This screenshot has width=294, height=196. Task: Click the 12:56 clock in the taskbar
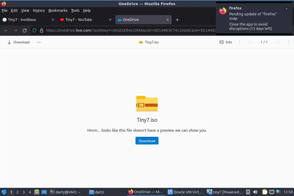pyautogui.click(x=288, y=192)
